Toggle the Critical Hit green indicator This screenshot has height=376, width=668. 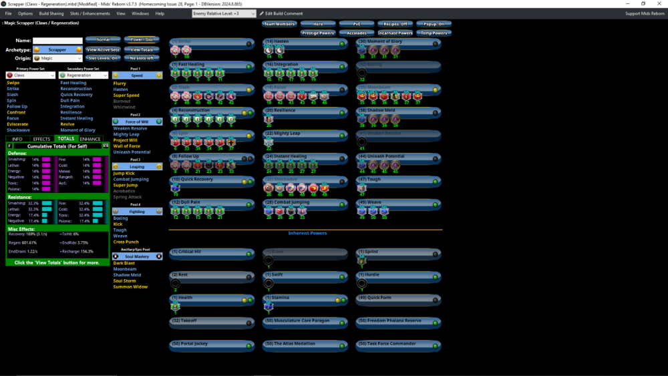248,253
